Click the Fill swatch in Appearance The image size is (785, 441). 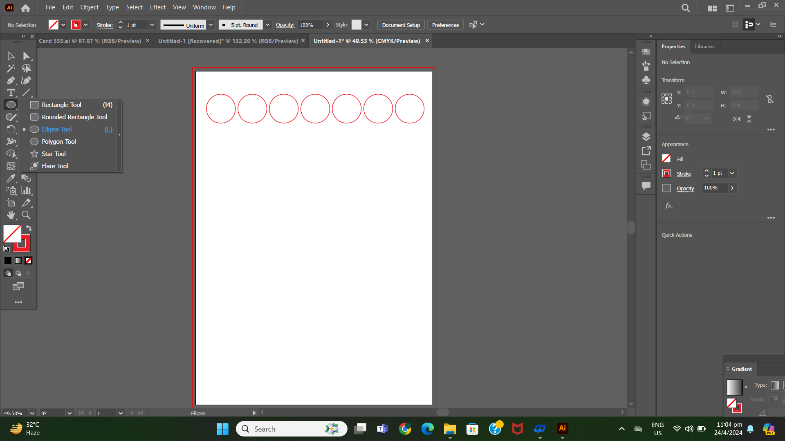pyautogui.click(x=666, y=158)
